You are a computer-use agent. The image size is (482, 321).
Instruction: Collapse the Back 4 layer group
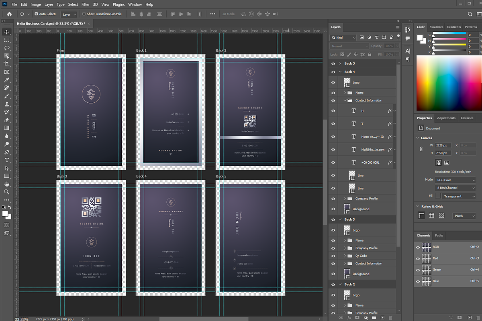pyautogui.click(x=340, y=72)
